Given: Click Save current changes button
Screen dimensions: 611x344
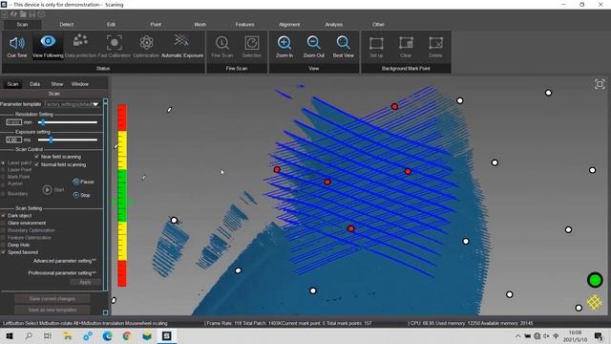Looking at the screenshot, I should point(53,299).
